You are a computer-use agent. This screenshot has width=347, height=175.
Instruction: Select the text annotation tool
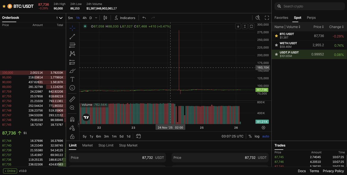[x=72, y=79]
